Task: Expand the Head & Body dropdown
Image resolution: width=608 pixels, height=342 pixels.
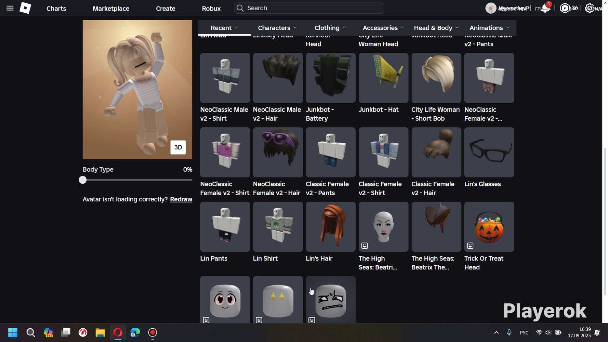Action: [x=436, y=28]
